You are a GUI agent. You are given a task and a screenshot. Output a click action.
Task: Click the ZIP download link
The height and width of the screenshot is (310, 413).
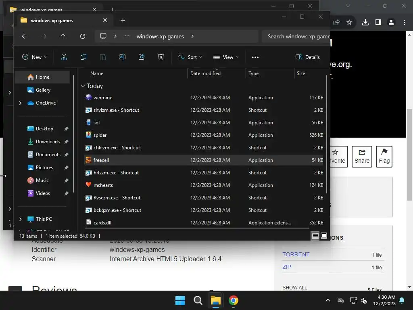287,267
